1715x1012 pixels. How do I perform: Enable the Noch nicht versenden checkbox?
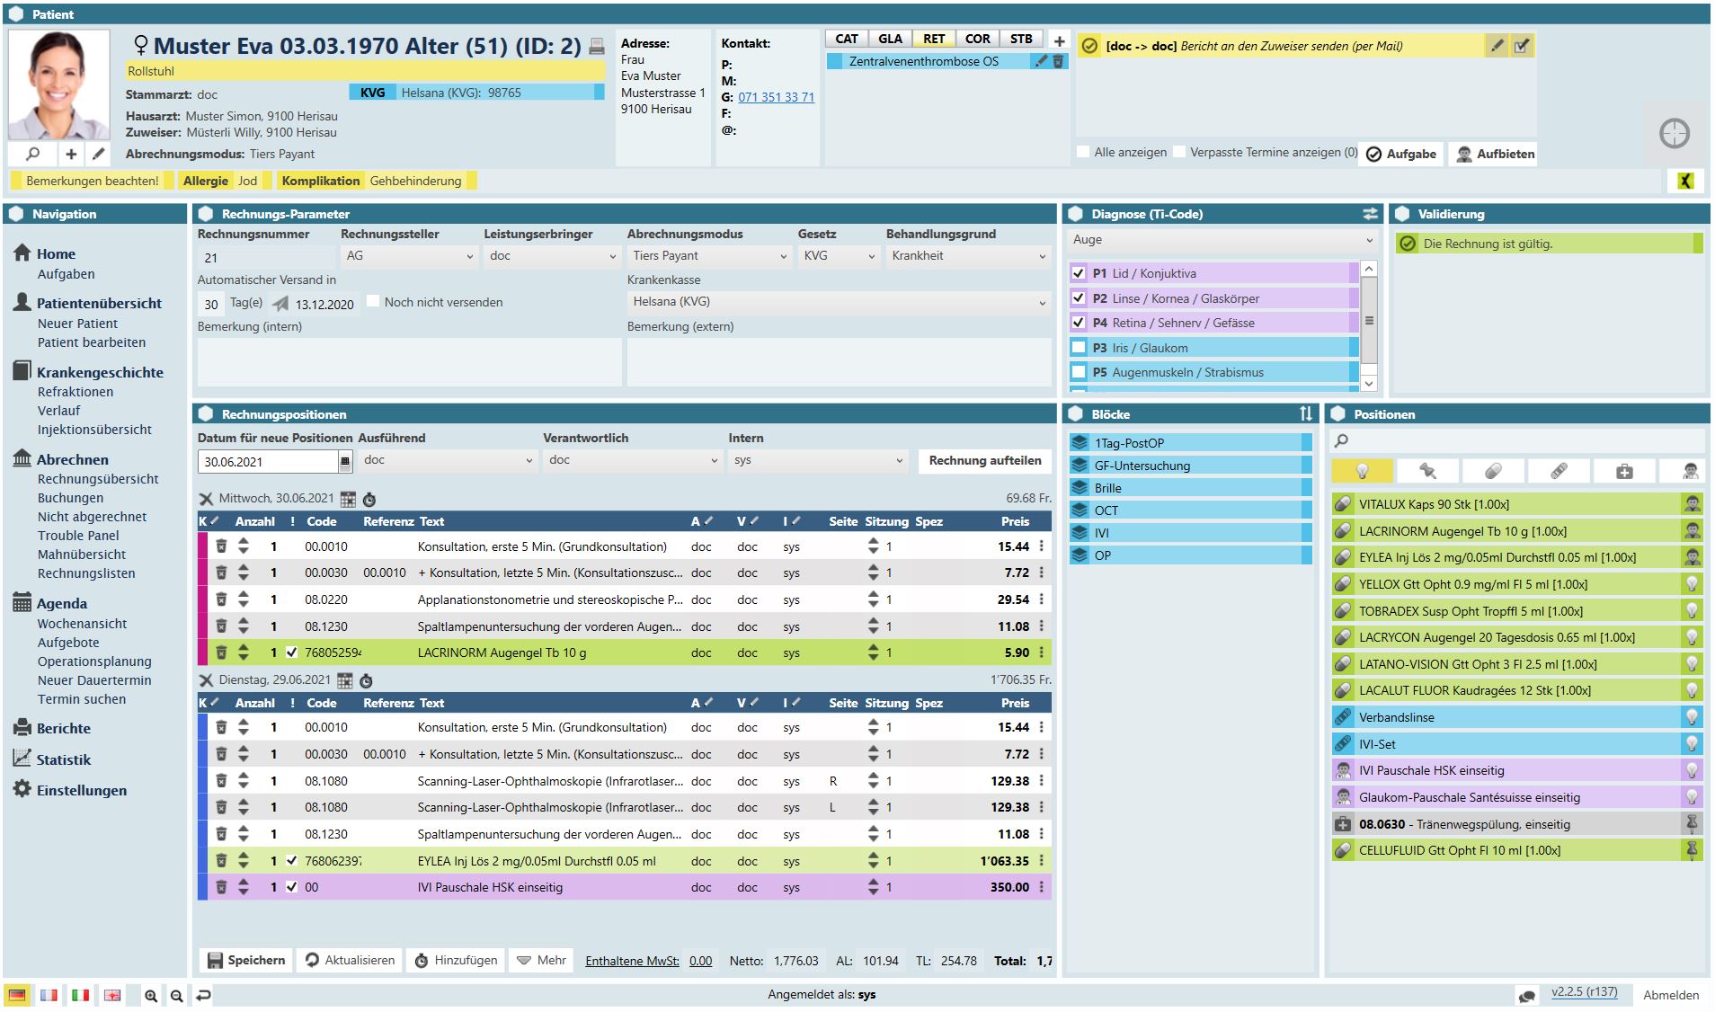[x=373, y=302]
